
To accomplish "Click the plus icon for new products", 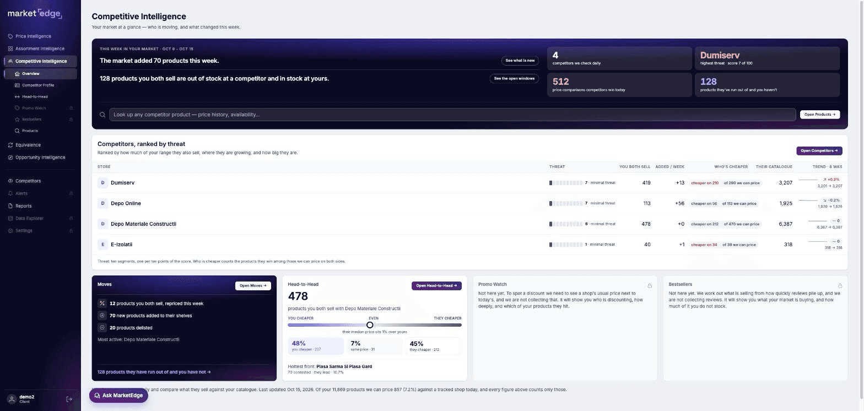I will coord(102,316).
